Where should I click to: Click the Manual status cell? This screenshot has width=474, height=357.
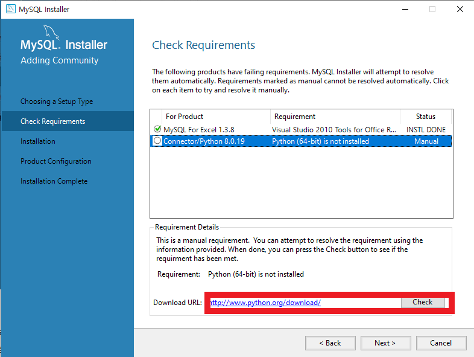coord(426,141)
